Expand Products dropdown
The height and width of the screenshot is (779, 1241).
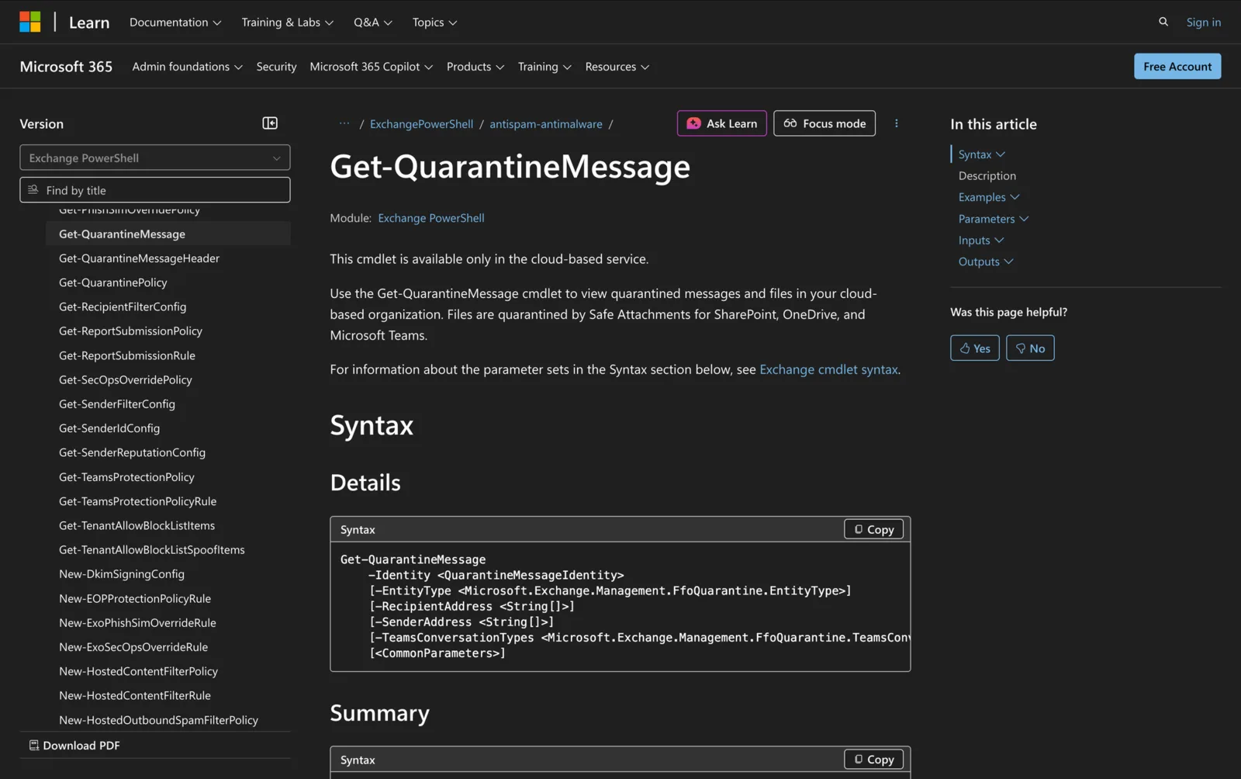point(475,67)
